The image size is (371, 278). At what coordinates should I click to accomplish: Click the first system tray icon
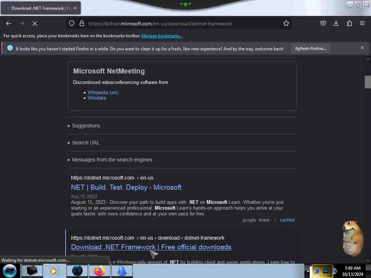click(317, 271)
